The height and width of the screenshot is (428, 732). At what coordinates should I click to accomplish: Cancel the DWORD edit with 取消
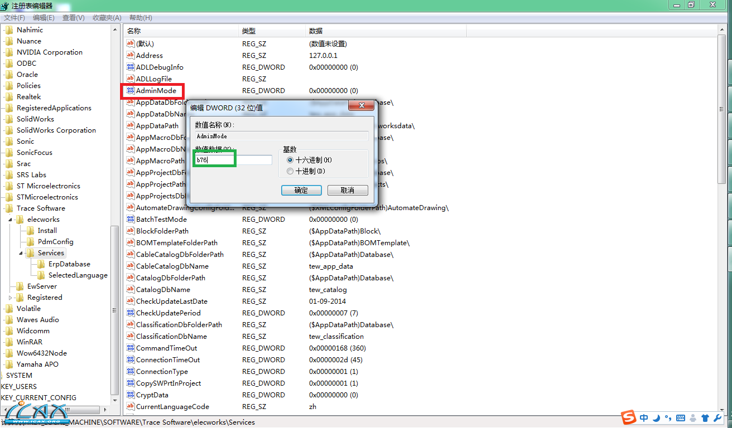348,190
